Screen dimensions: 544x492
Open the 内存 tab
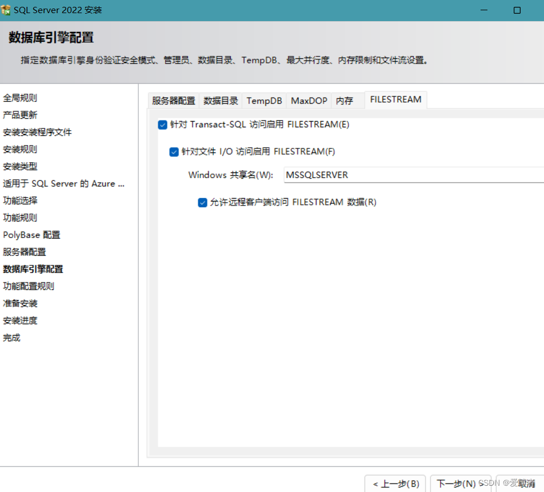344,100
